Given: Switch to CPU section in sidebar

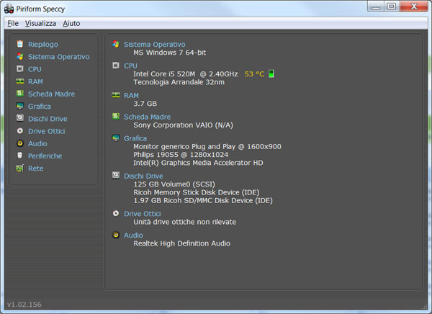Looking at the screenshot, I should (35, 69).
